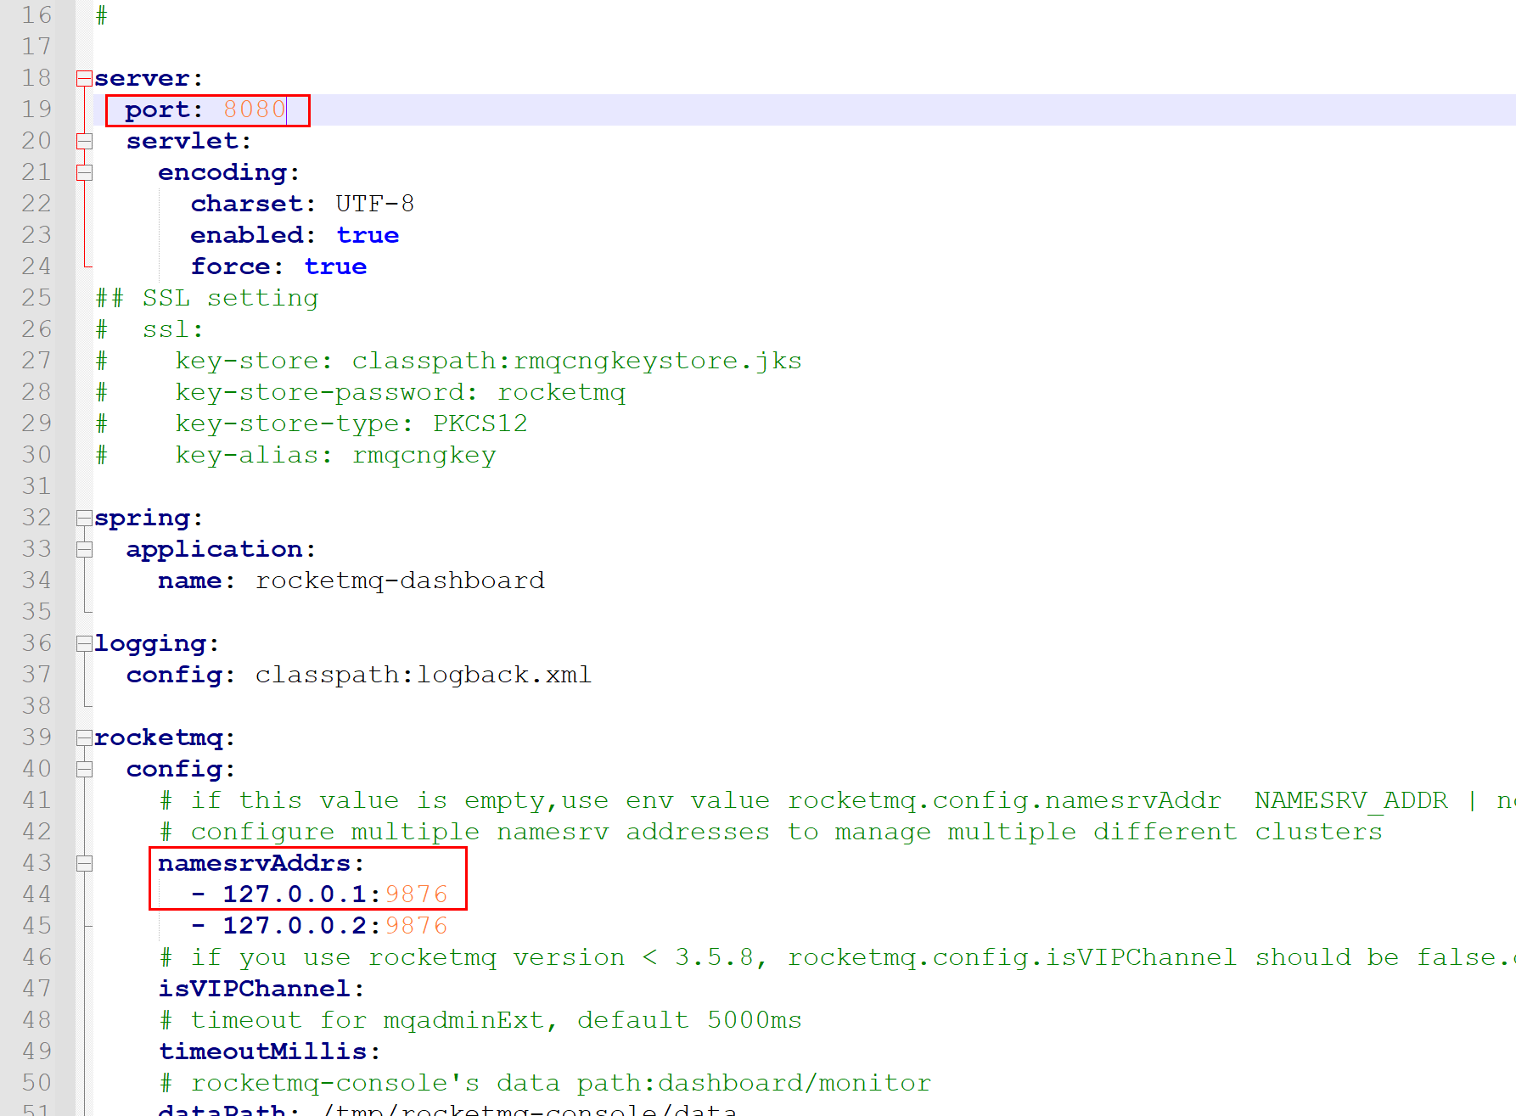The width and height of the screenshot is (1516, 1116).
Task: Click the '## SSL setting' comment
Action: coord(206,298)
